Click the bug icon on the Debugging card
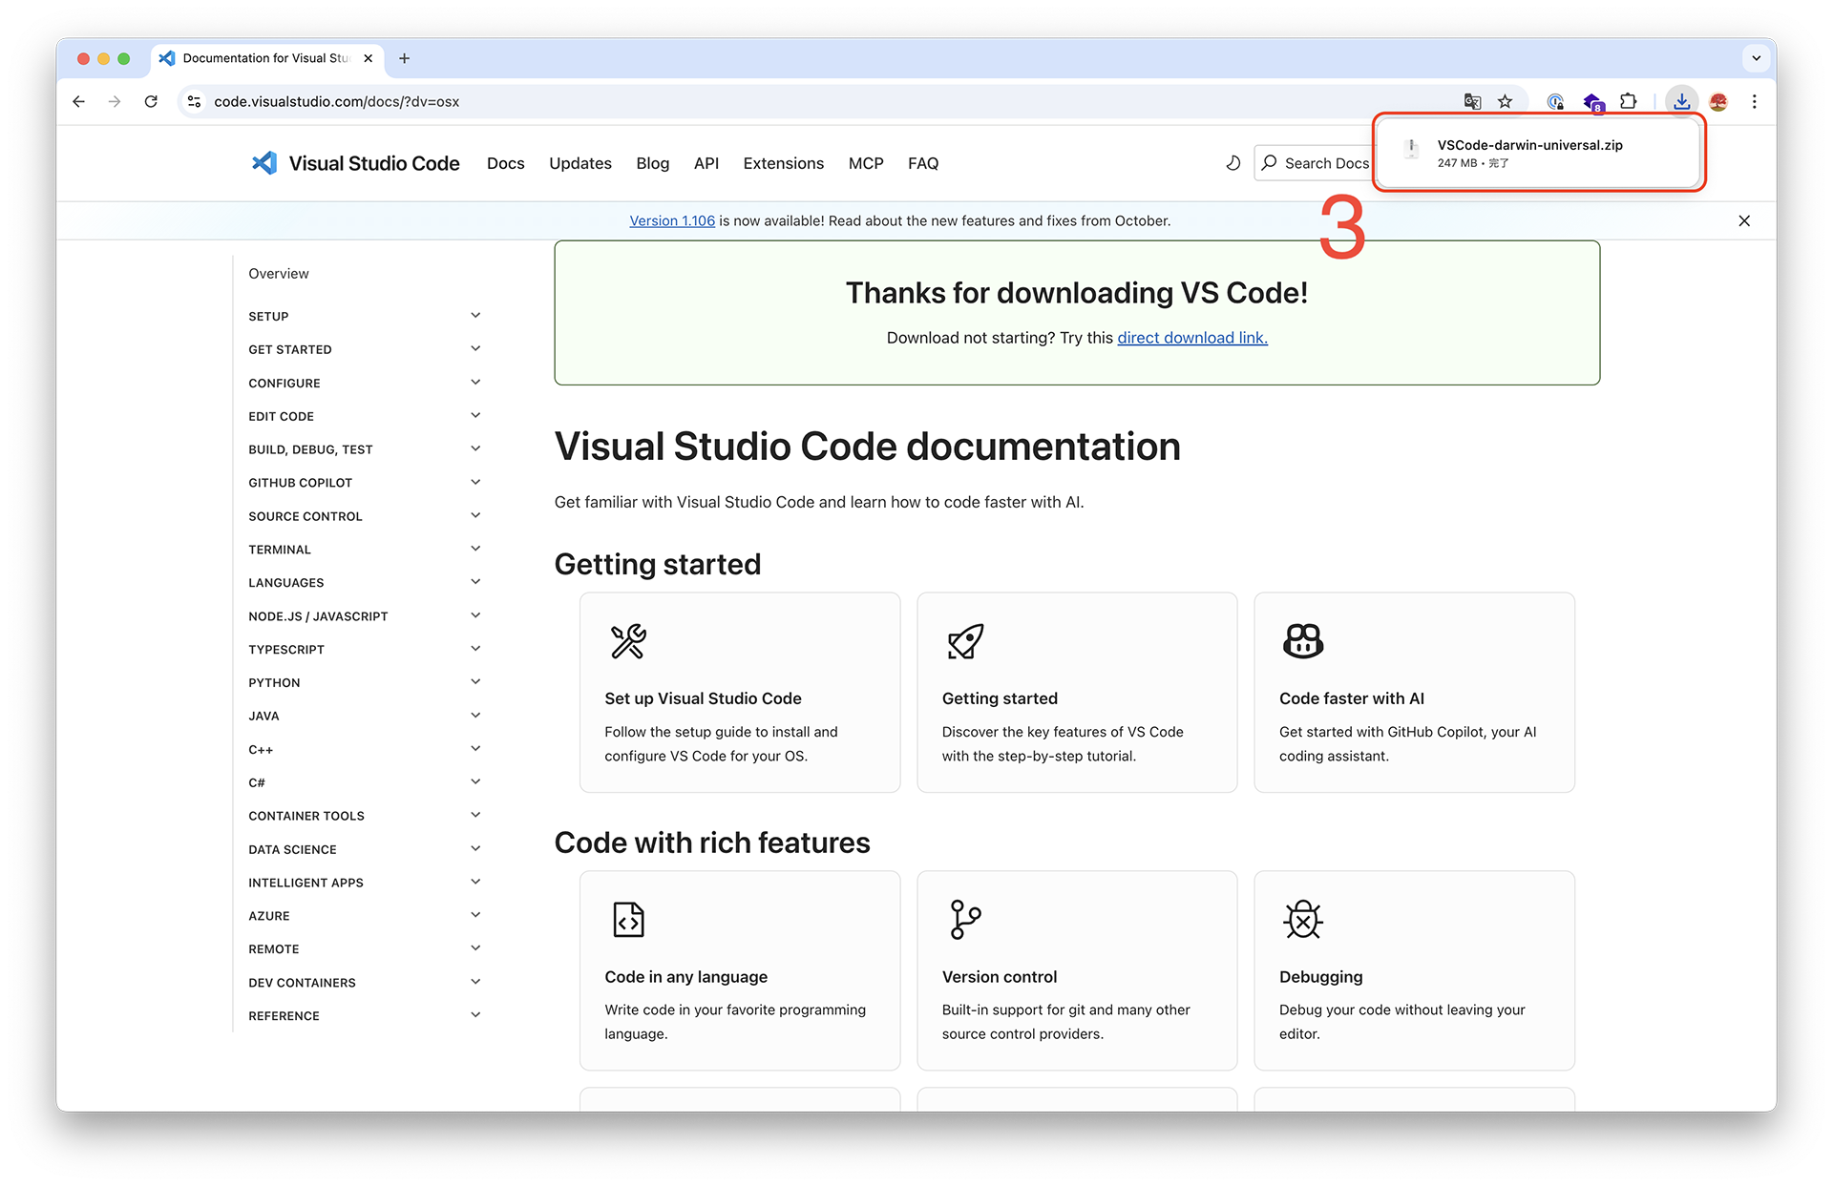Image resolution: width=1833 pixels, height=1186 pixels. point(1303,919)
